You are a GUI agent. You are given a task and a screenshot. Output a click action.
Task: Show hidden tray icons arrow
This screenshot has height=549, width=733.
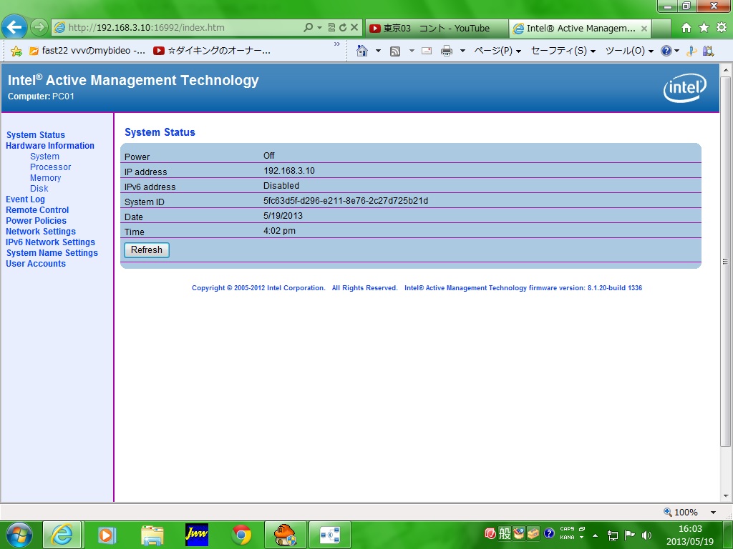(595, 535)
